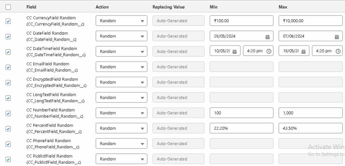345x166 pixels.
Task: Focus the NumberField Max input showing 1,000
Action: (310, 113)
